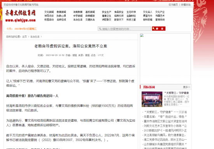
Task: Open the 文化新闻 navigation link
Action: (x=49, y=12)
